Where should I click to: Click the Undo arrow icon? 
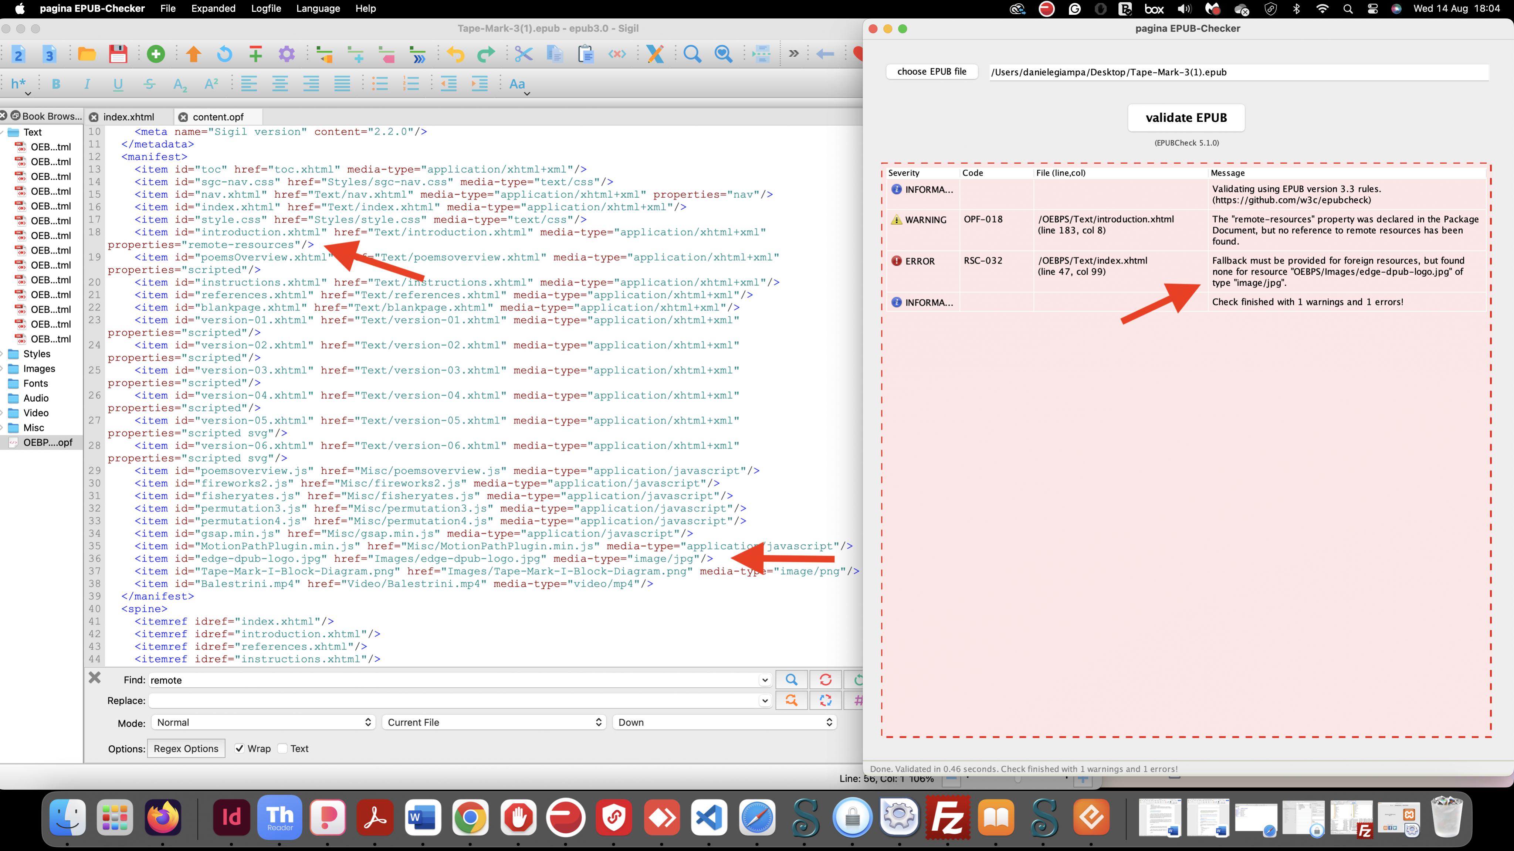click(455, 54)
